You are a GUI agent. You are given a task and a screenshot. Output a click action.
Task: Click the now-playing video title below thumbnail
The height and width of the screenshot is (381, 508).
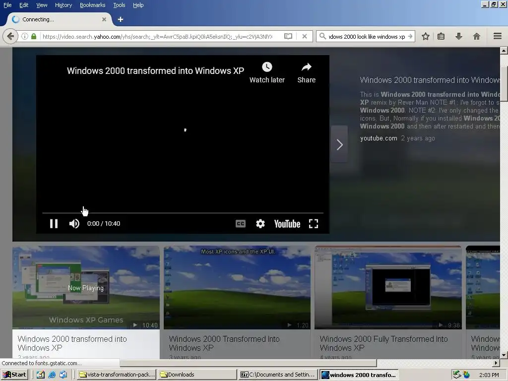[x=72, y=343]
